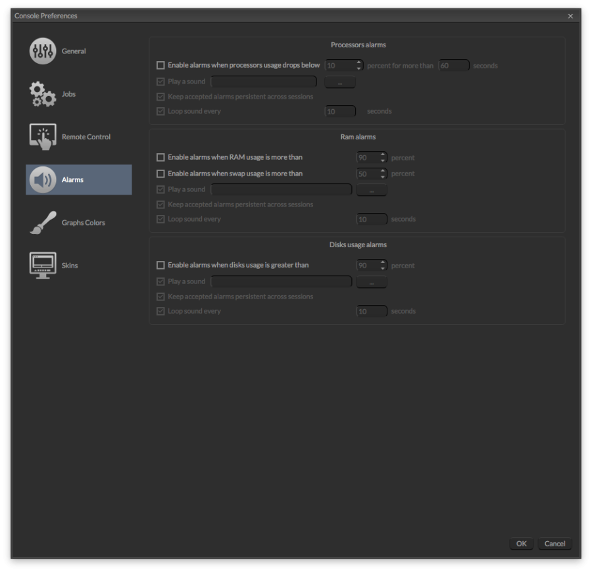Click disks usage percent up arrow
Viewport: 592px width, 572px height.
(x=383, y=262)
